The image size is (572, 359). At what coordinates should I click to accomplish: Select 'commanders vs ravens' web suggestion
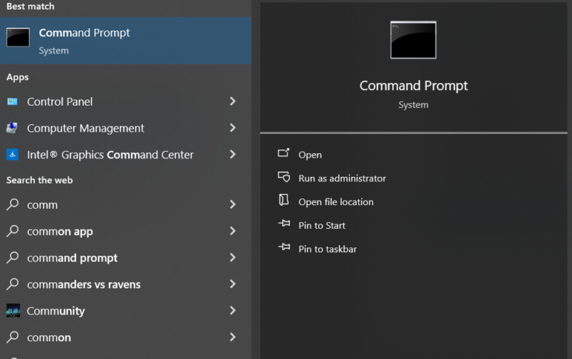coord(83,284)
